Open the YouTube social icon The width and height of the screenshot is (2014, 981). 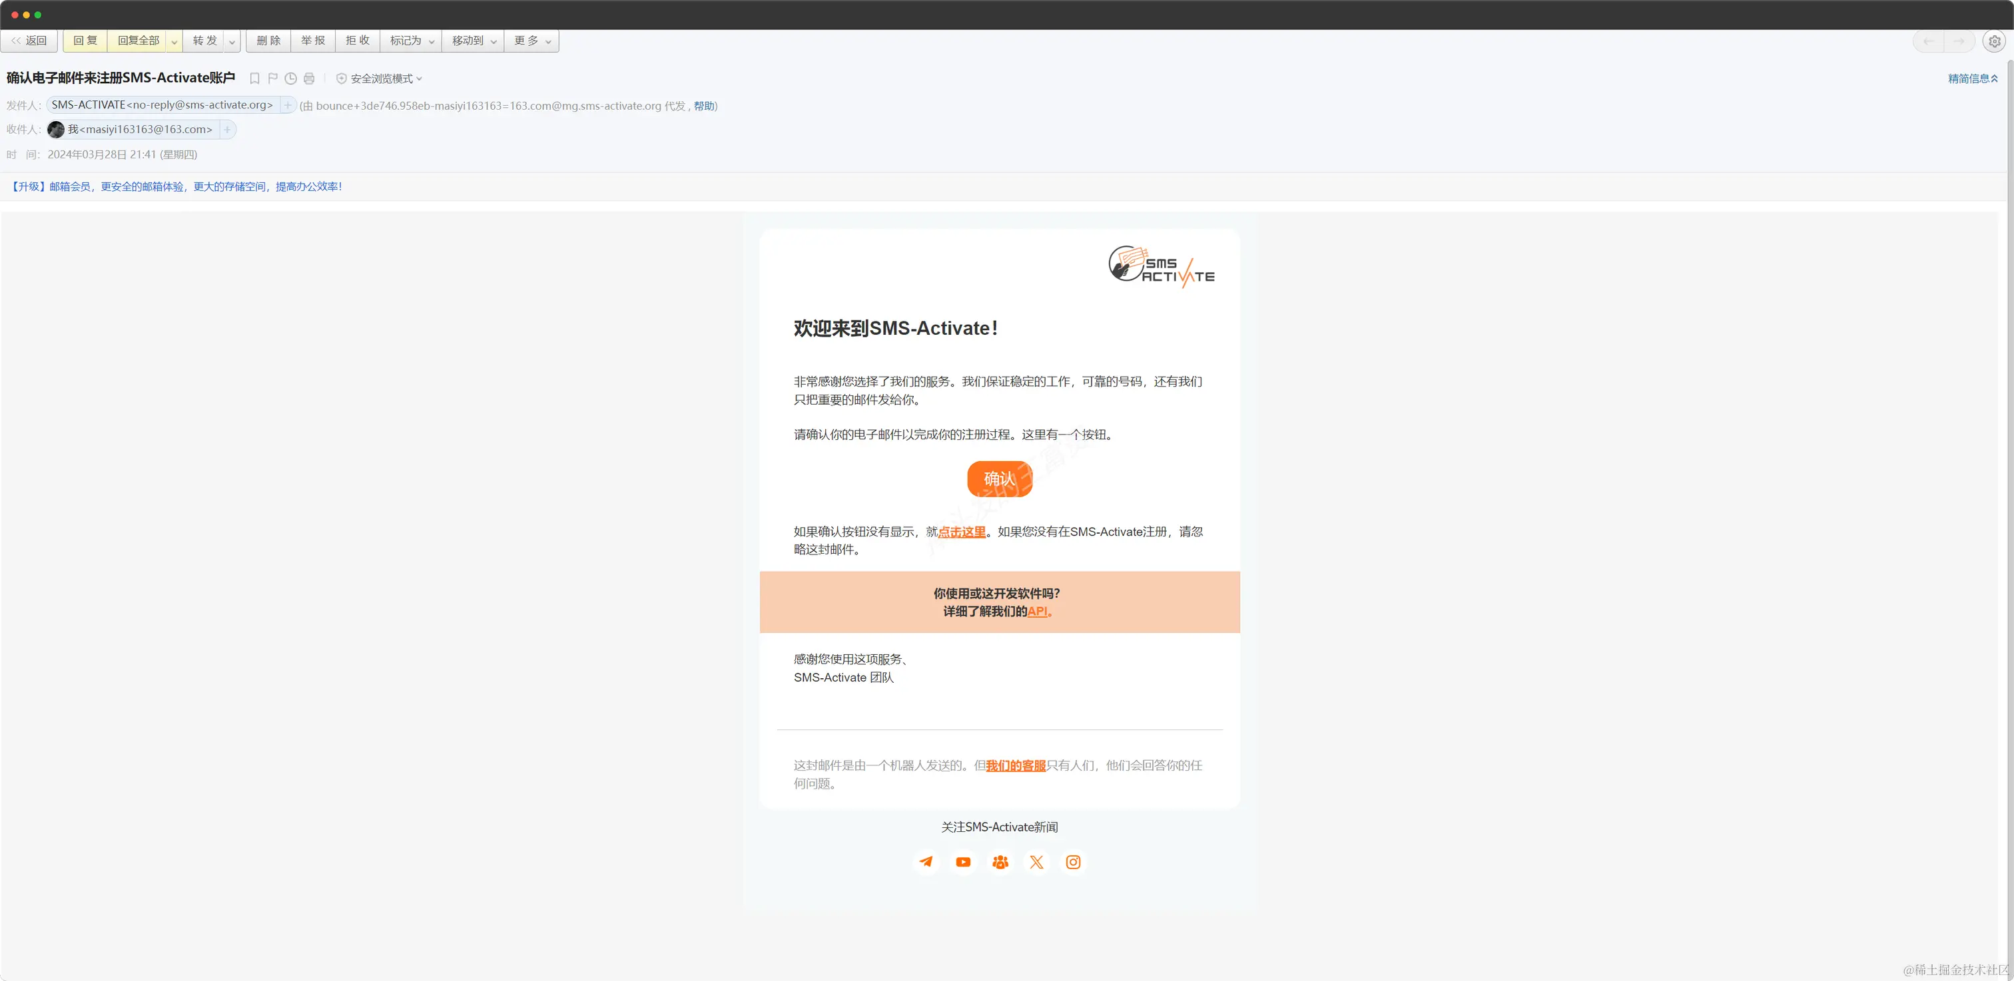(963, 863)
